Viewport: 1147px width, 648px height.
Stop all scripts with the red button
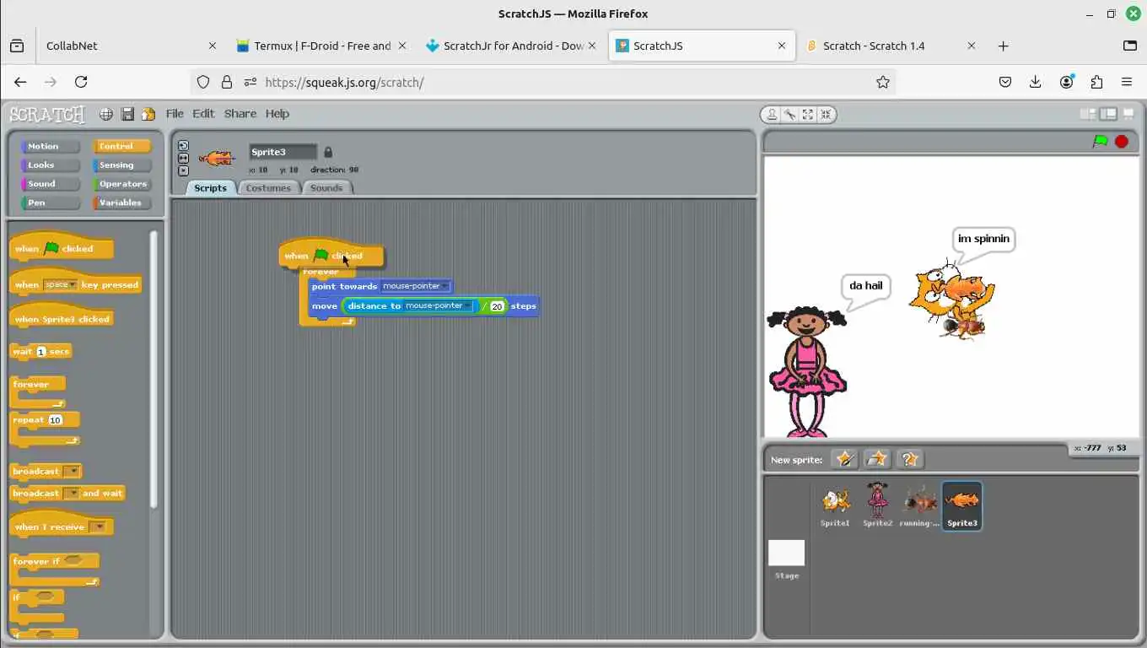tap(1122, 142)
